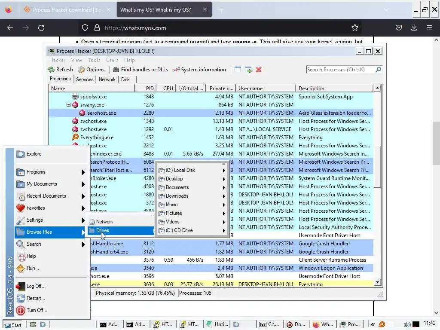This screenshot has height=330, width=440.
Task: Collapse the srvany.exe process tree node
Action: pos(68,105)
